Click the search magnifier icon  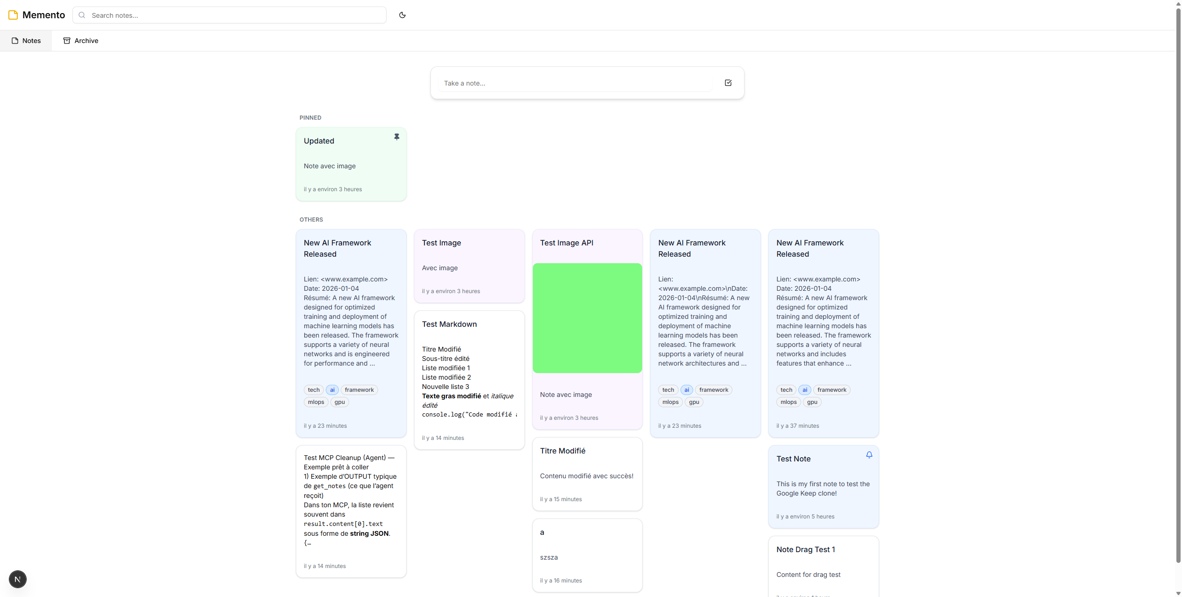(82, 15)
